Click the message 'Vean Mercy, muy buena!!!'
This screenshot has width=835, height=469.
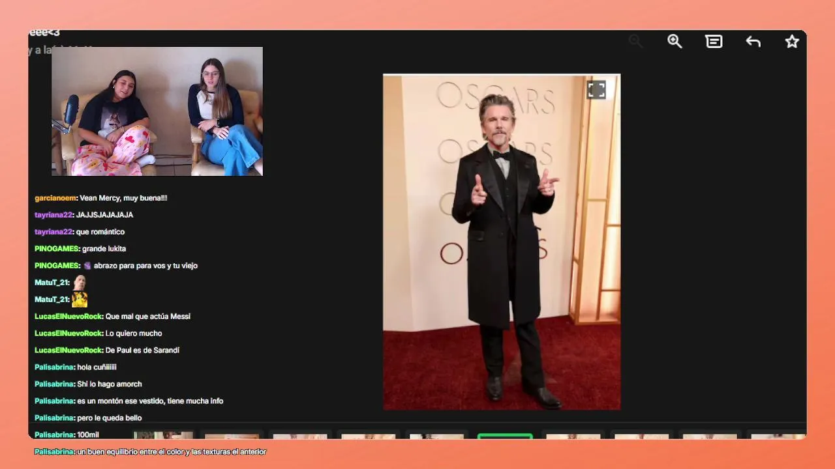click(x=123, y=198)
